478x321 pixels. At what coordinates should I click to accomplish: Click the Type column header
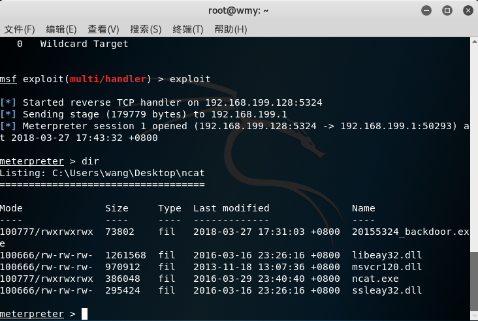(x=170, y=209)
